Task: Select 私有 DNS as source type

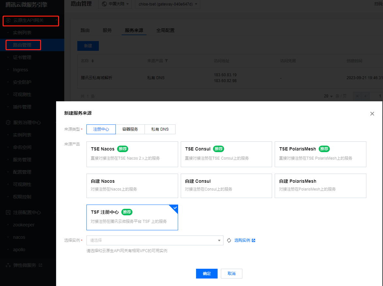Action: point(160,129)
